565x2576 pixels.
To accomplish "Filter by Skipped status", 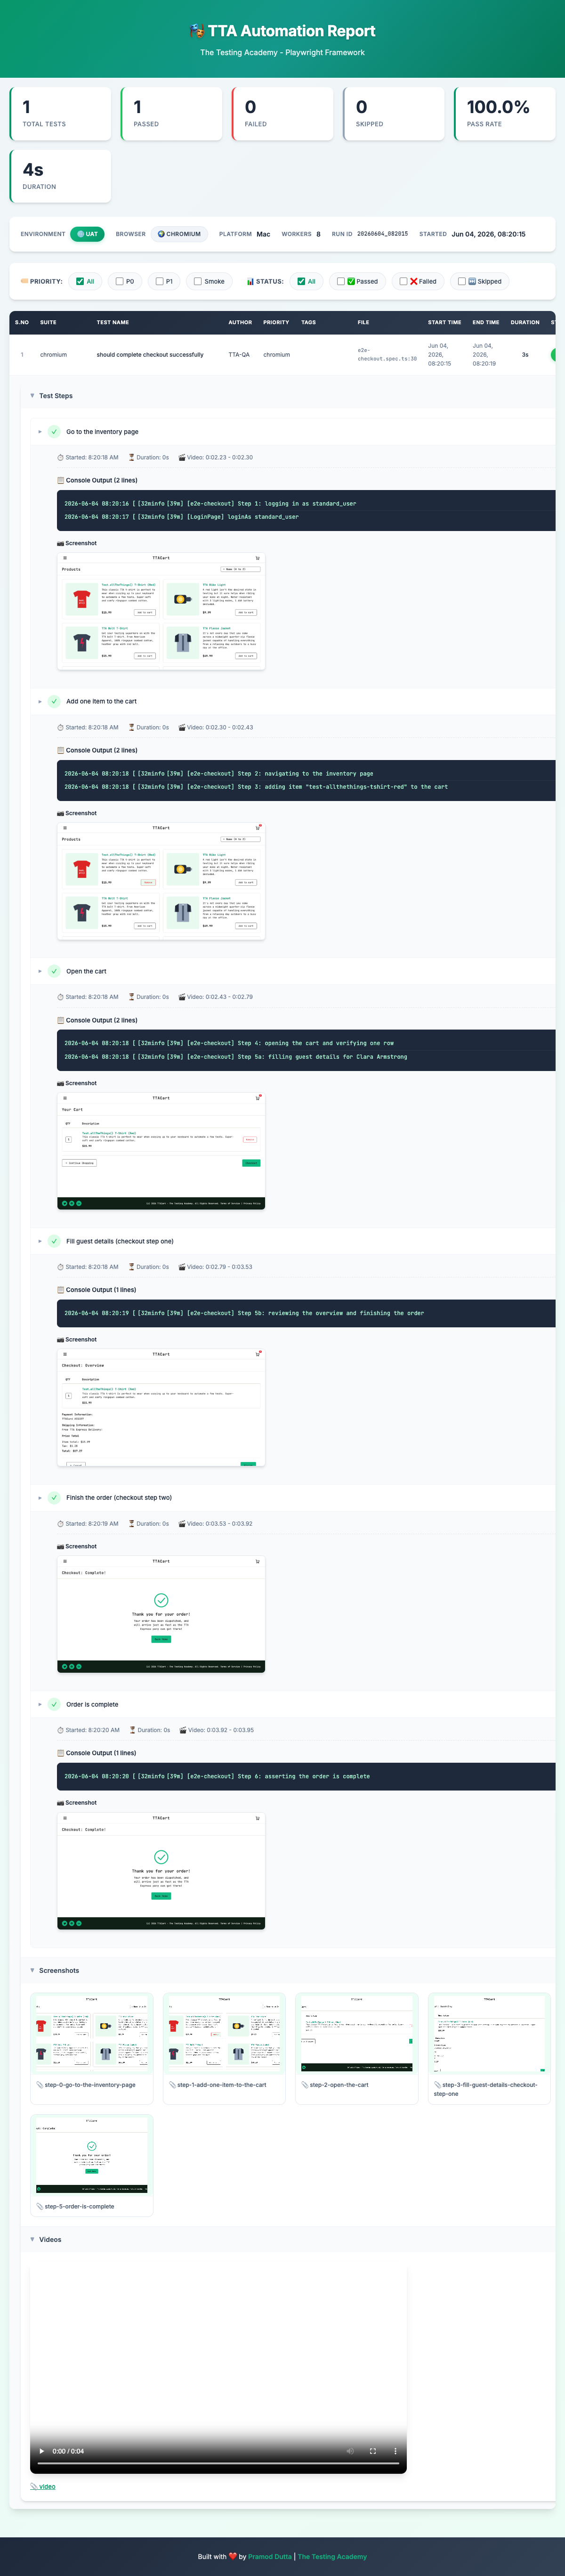I will (x=462, y=281).
